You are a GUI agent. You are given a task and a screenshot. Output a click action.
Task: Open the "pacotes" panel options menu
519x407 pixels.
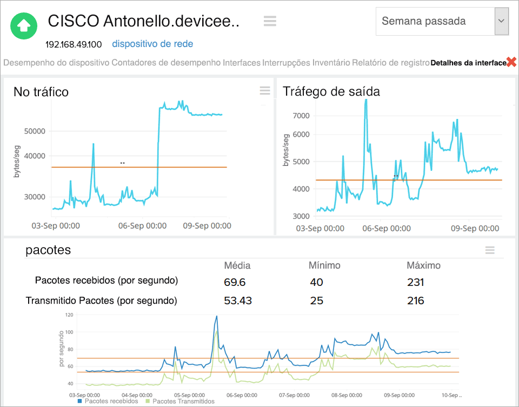pyautogui.click(x=490, y=250)
